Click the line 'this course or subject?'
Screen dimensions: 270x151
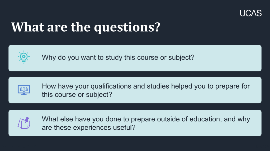tap(77, 95)
